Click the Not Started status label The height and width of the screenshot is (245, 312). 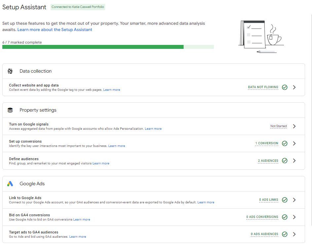coord(278,126)
